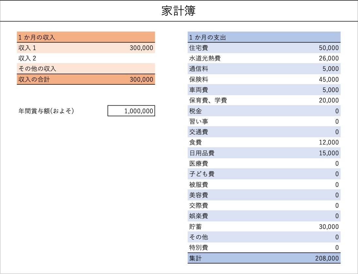Click the 車両費 amount 5,000
The image size is (358, 274).
point(331,90)
